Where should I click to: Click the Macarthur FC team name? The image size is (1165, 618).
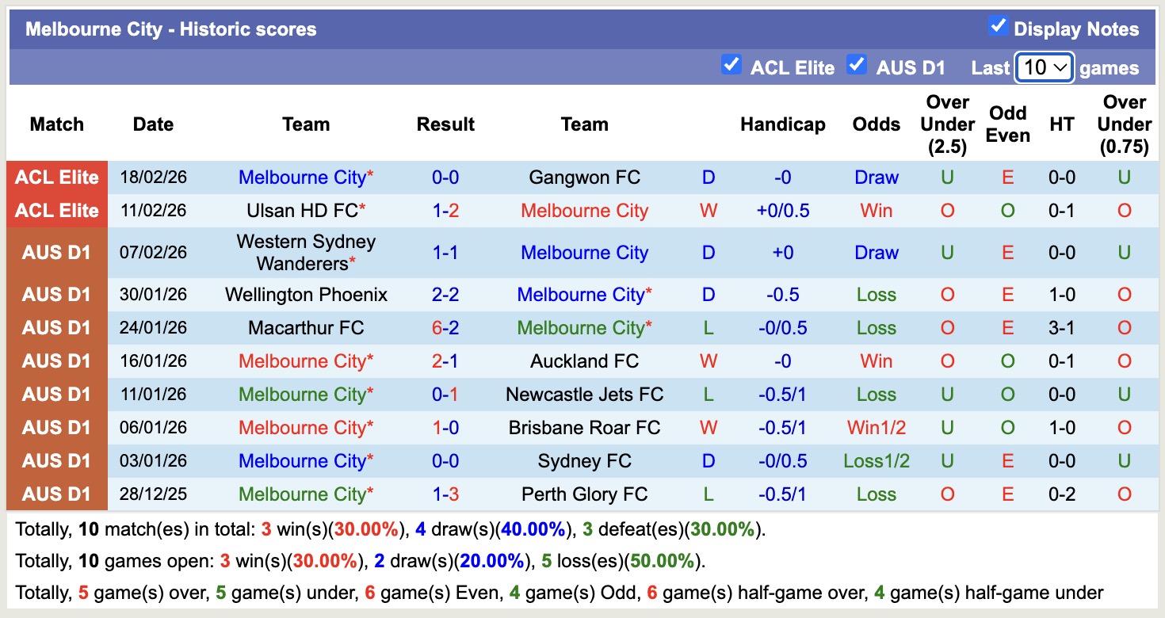tap(306, 327)
